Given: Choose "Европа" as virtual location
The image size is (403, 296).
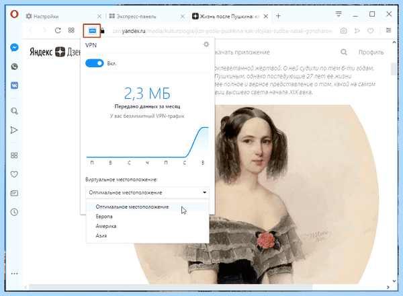Looking at the screenshot, I should point(148,217).
